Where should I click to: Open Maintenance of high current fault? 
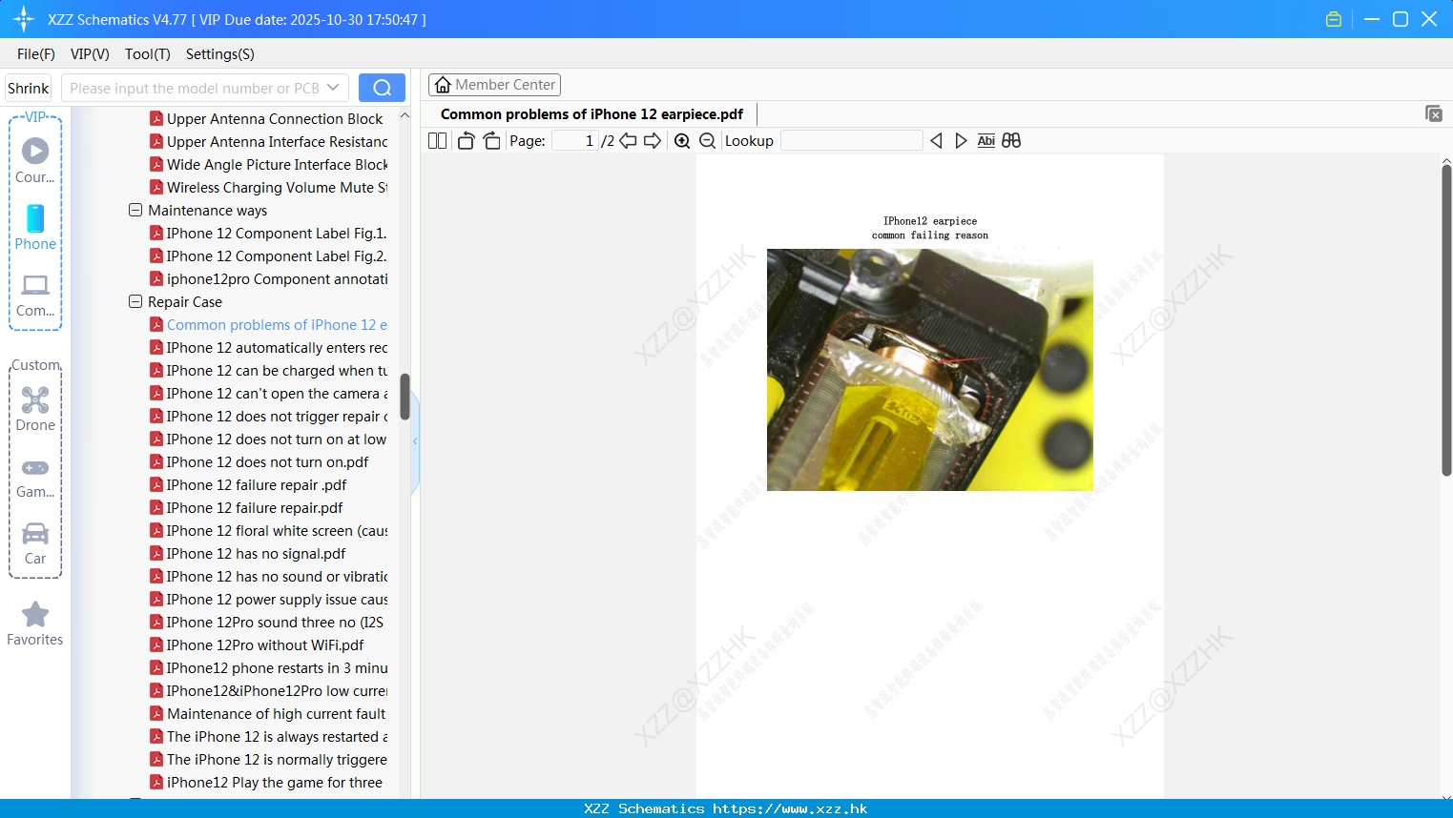coord(268,713)
